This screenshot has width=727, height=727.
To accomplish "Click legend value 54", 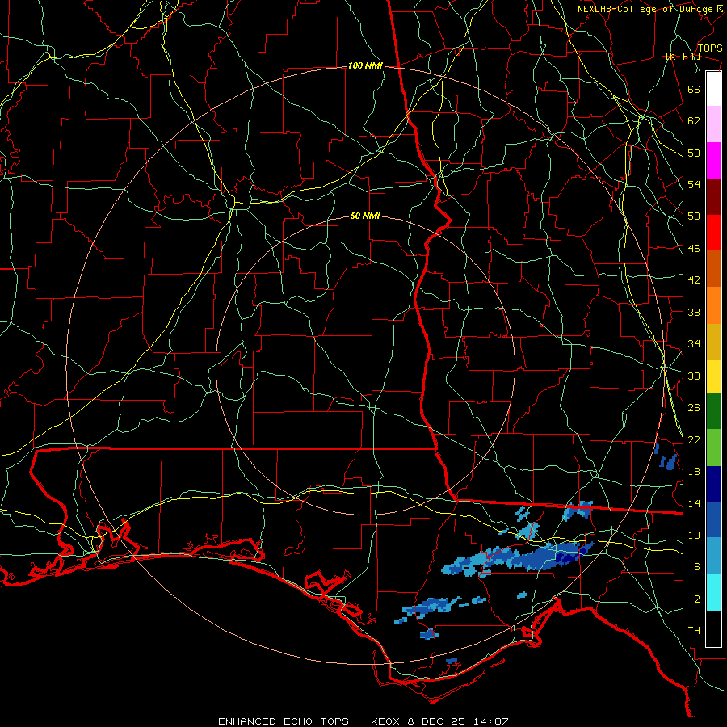I will coord(694,184).
